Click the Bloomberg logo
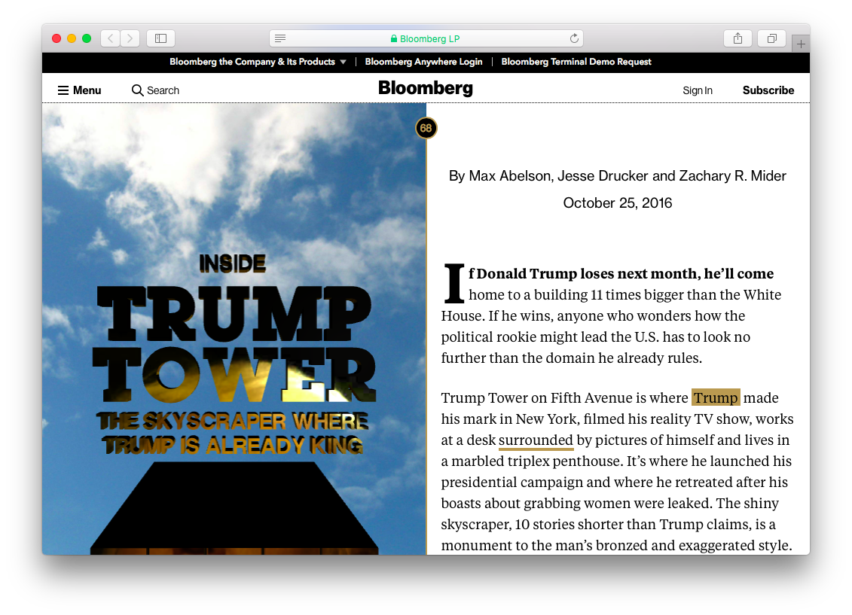This screenshot has width=852, height=615. (426, 89)
